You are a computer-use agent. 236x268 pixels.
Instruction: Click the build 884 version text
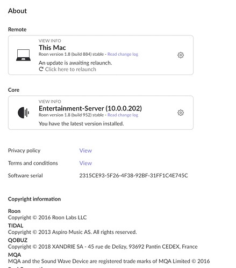[71, 54]
